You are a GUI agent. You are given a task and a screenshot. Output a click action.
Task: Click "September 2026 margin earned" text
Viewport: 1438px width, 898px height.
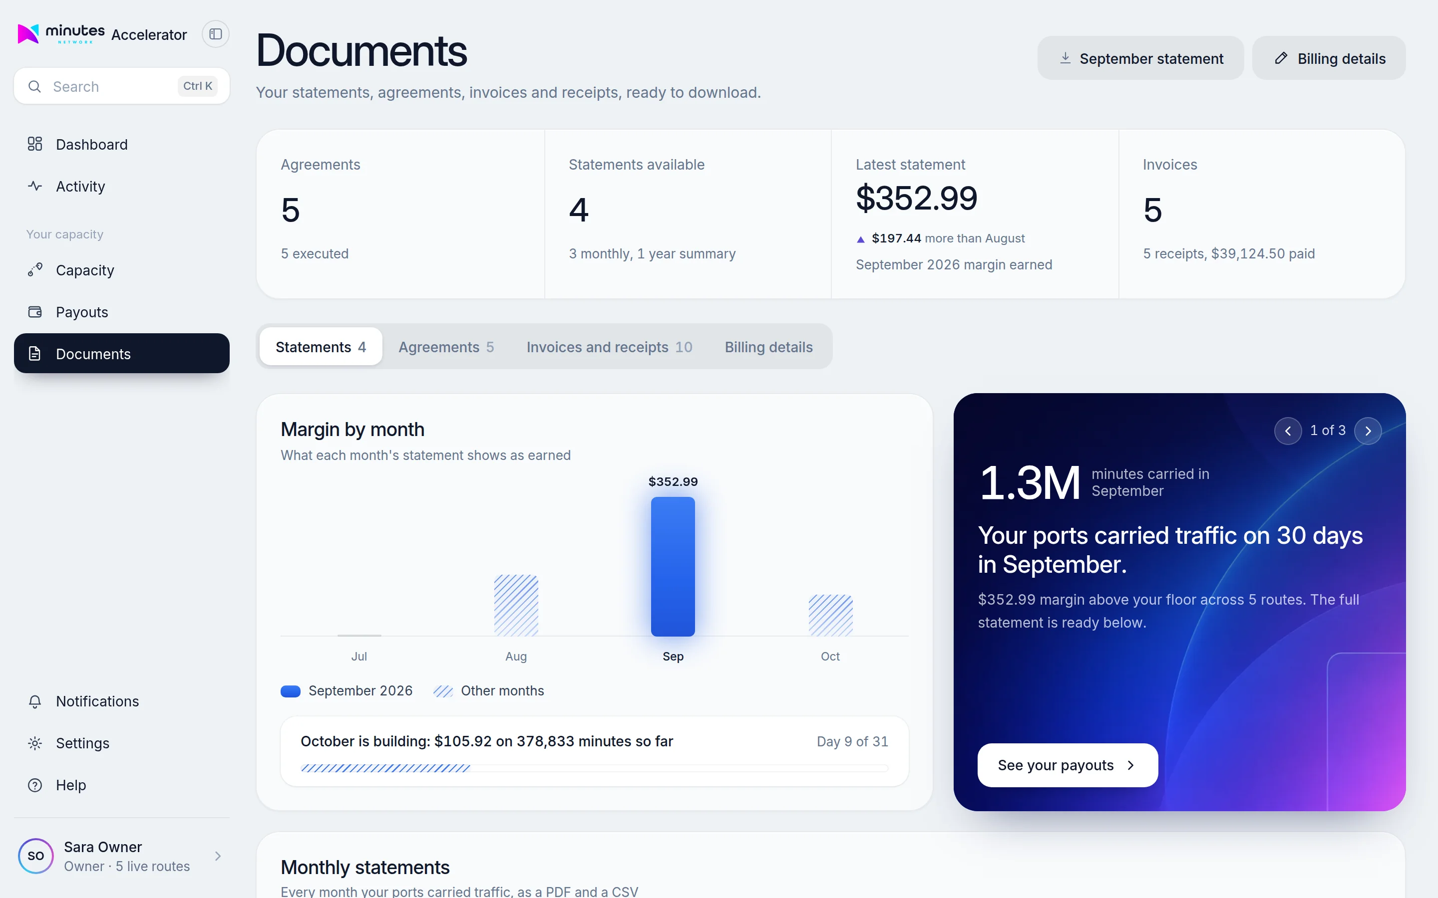click(954, 265)
